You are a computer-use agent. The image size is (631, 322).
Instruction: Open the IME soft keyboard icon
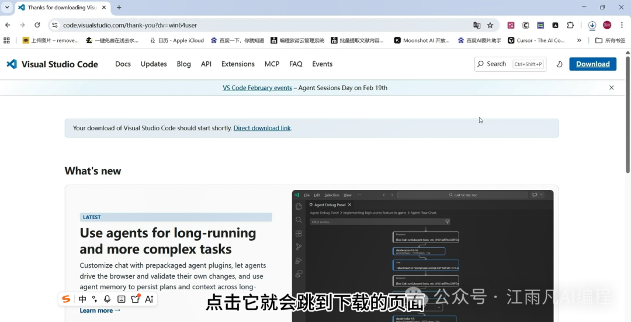121,299
